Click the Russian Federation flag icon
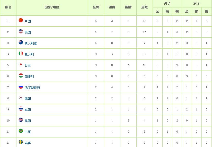The width and height of the screenshot is (212, 147). click(21, 87)
